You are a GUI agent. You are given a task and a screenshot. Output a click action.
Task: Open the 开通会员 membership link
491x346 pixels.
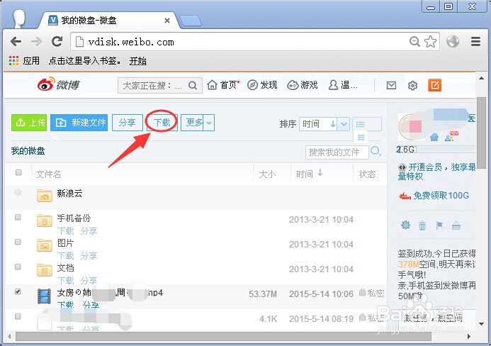pyautogui.click(x=437, y=172)
